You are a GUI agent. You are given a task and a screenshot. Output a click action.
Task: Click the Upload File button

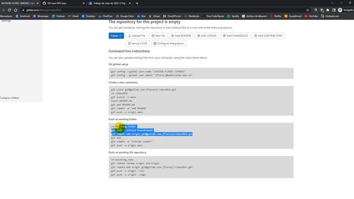point(137,35)
